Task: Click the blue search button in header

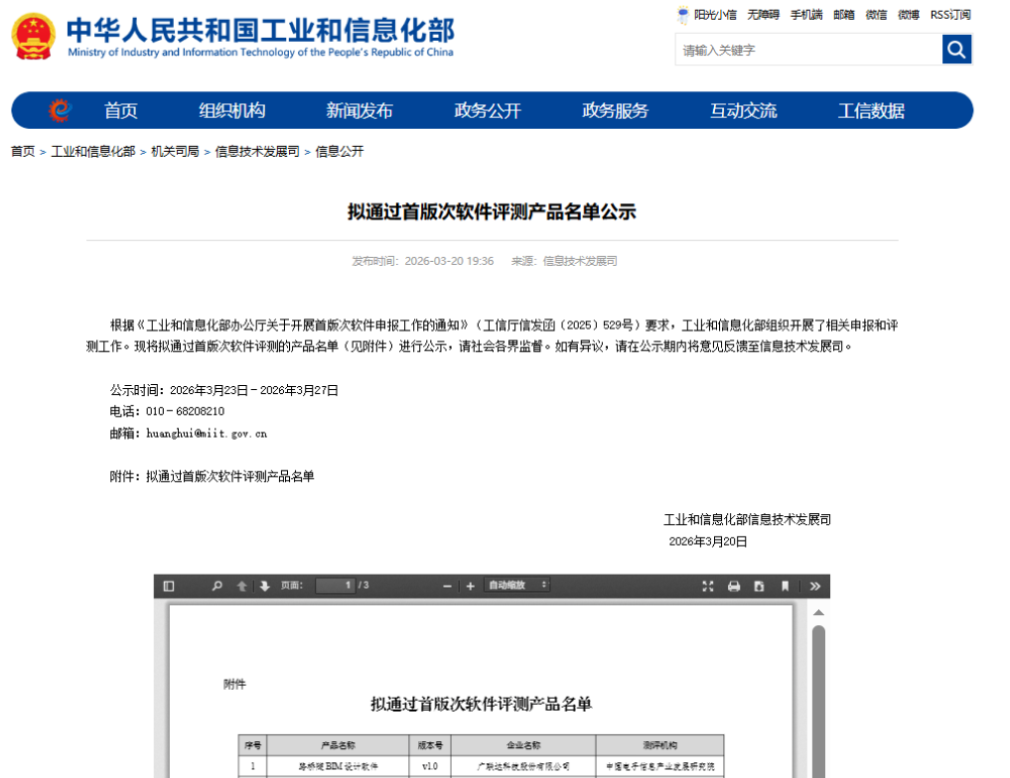Action: click(x=956, y=49)
